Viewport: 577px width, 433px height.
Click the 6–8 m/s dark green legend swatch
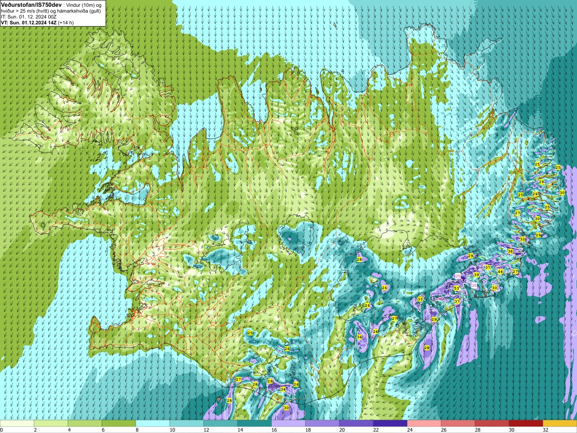click(119, 424)
